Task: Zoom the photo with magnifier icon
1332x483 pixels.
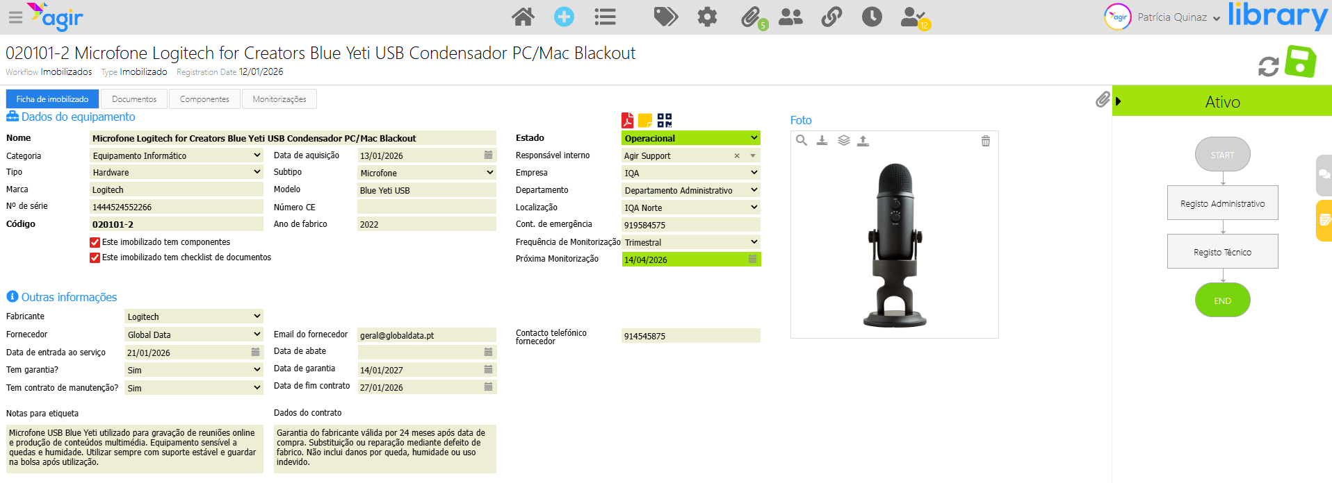Action: (802, 140)
